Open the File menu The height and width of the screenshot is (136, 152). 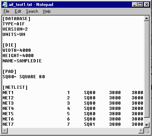click(6, 11)
